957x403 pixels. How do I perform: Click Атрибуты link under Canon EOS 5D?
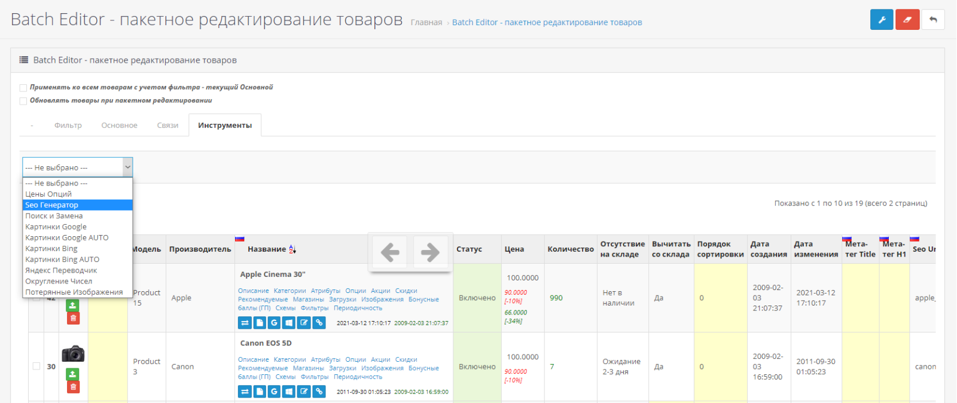pyautogui.click(x=325, y=360)
